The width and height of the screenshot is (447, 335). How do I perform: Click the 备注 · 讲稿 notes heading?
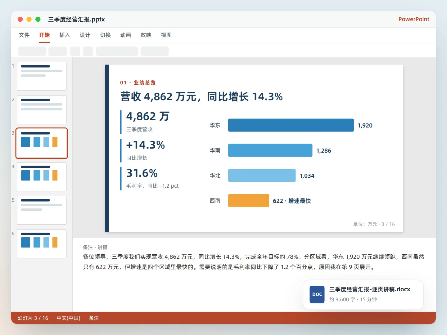point(95,247)
